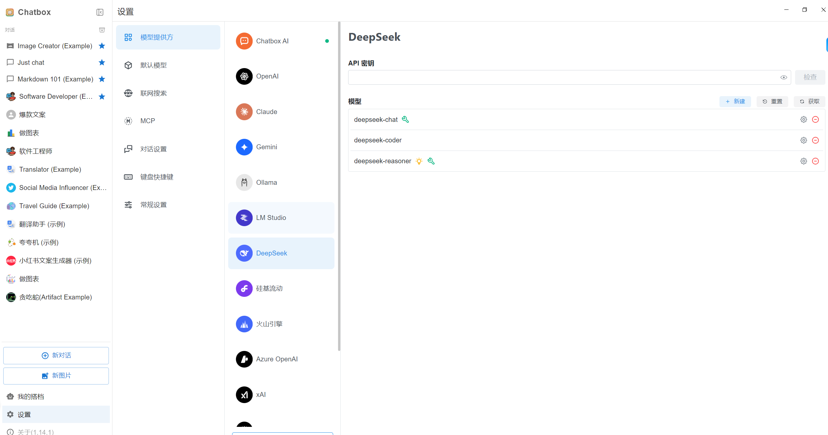
Task: Toggle API key visibility eye icon
Action: click(784, 78)
